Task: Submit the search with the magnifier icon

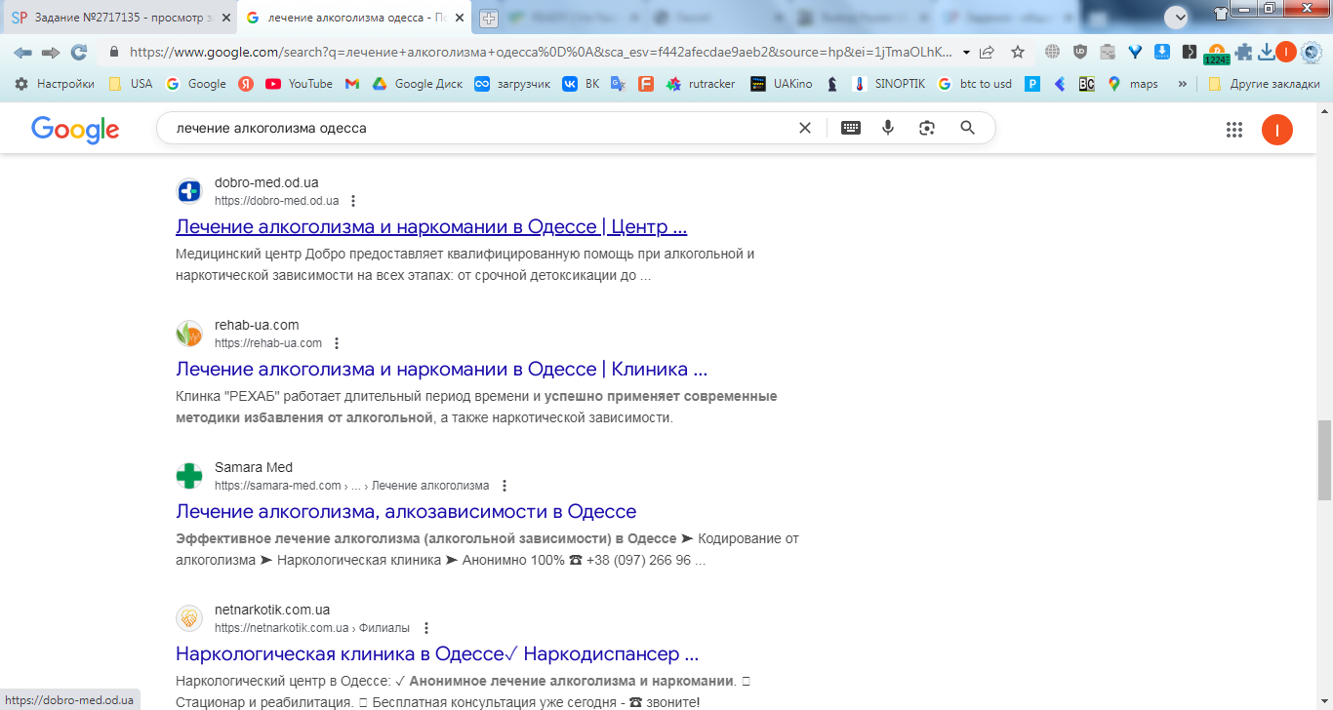Action: click(968, 128)
